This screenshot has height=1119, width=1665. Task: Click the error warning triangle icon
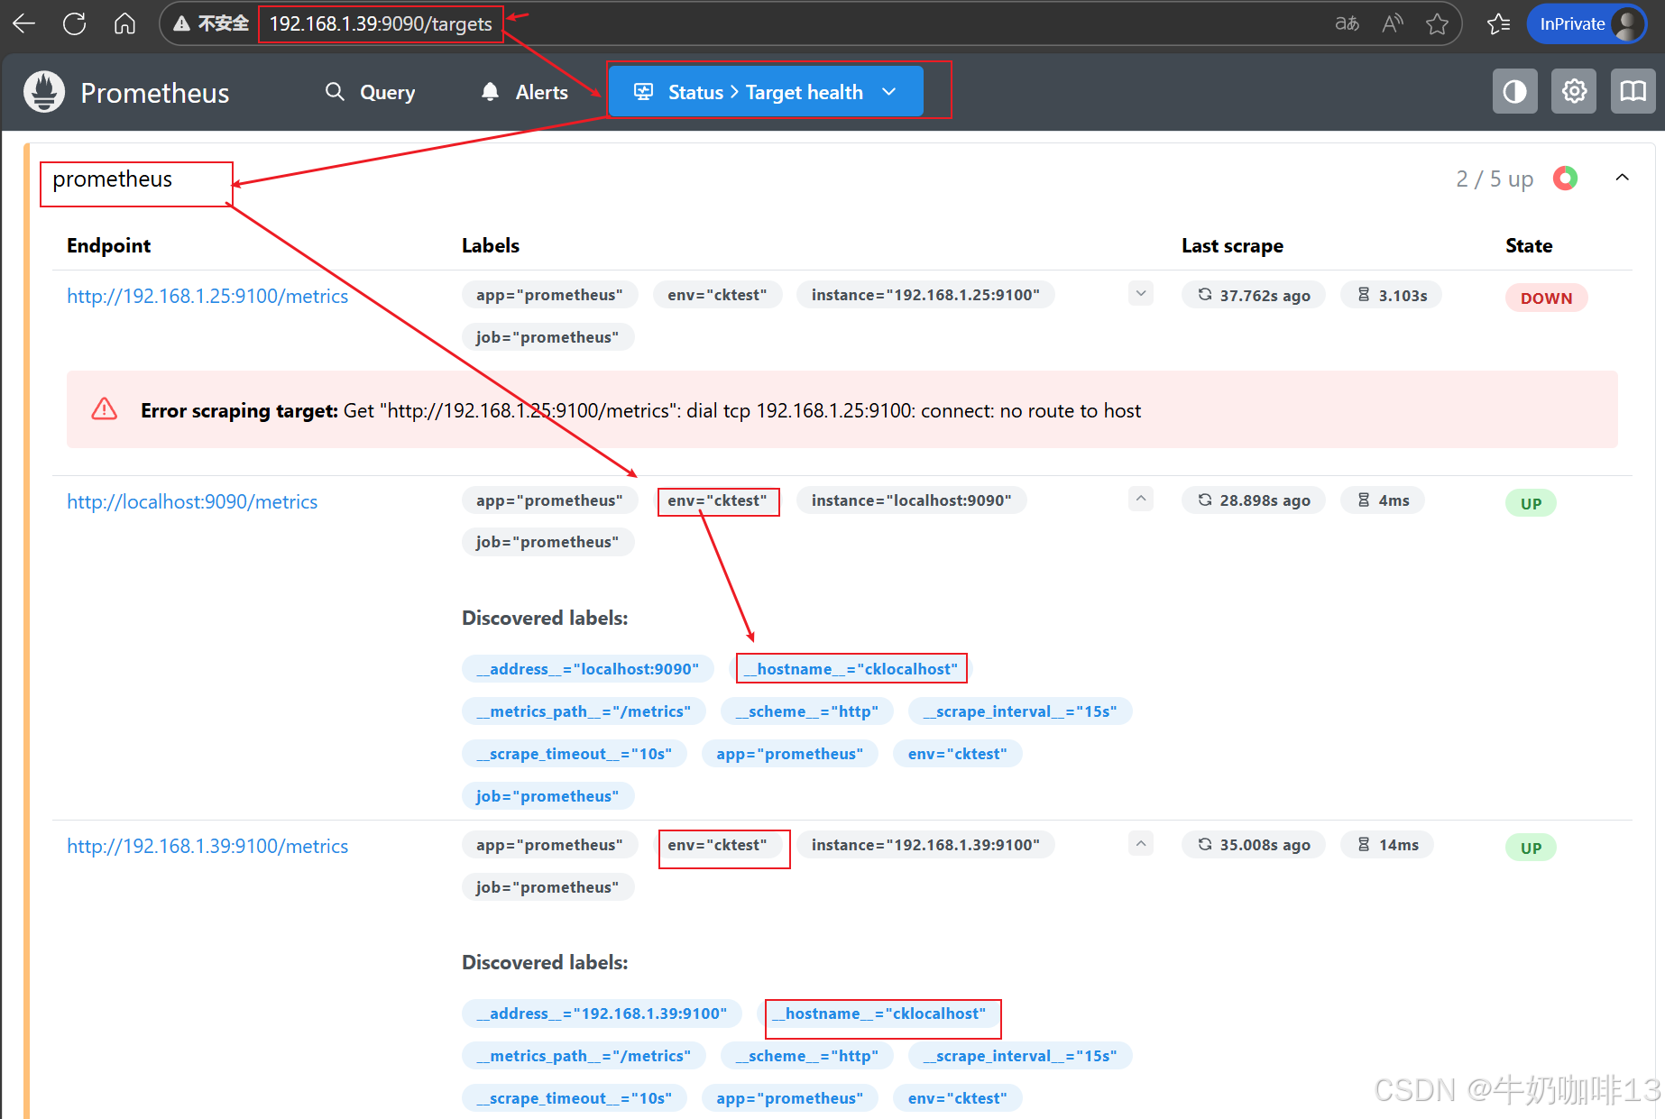pos(105,409)
